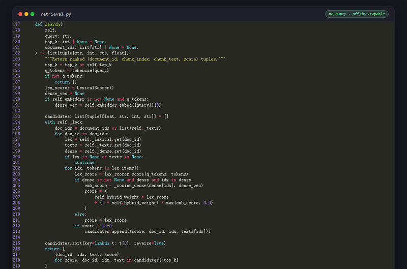Click 'in candidates[:top_k]' line
The width and height of the screenshot is (407, 269).
pyautogui.click(x=117, y=260)
